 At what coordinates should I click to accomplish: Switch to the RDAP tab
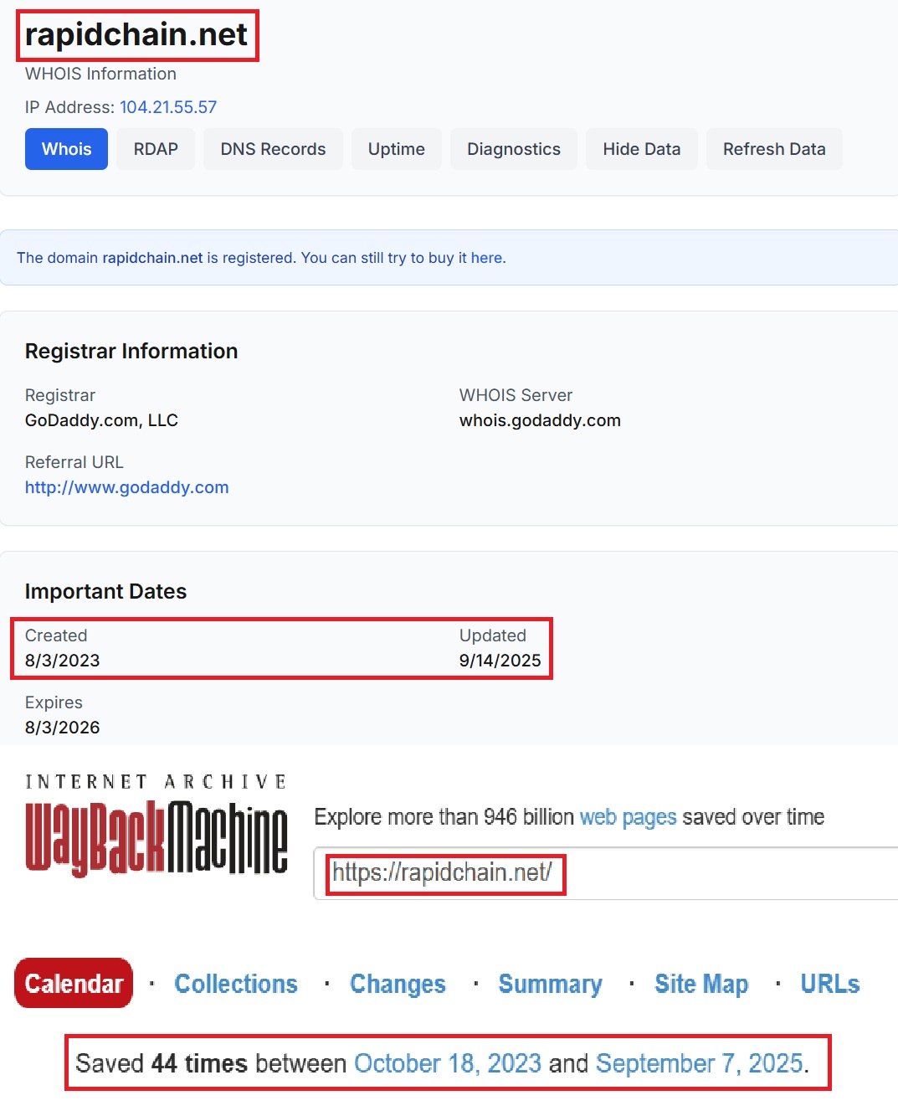[x=155, y=149]
